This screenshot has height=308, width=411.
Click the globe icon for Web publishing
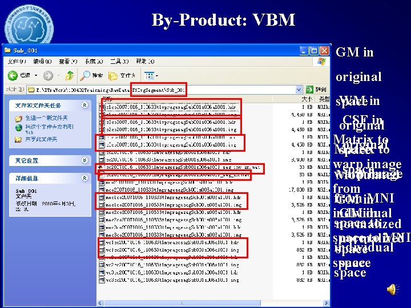click(18, 128)
